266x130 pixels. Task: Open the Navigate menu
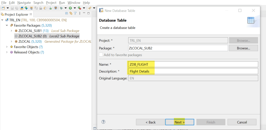coord(24,3)
